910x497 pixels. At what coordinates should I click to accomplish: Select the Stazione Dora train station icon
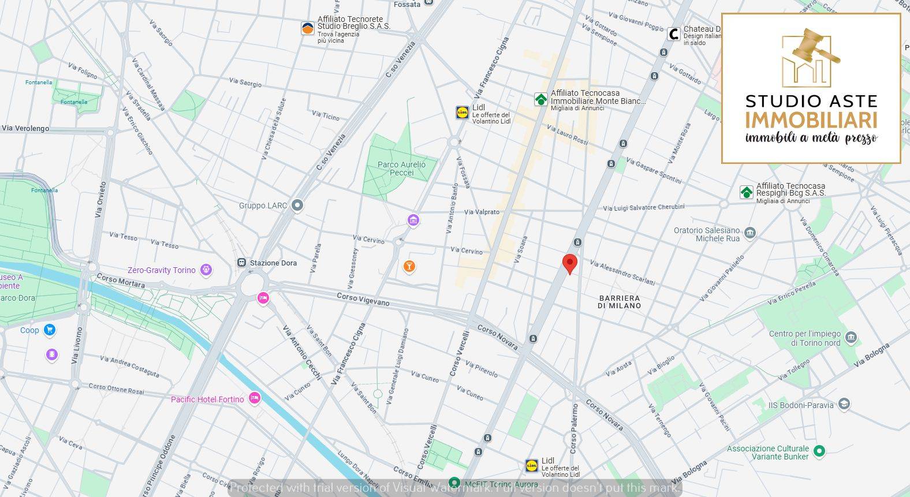(x=242, y=263)
